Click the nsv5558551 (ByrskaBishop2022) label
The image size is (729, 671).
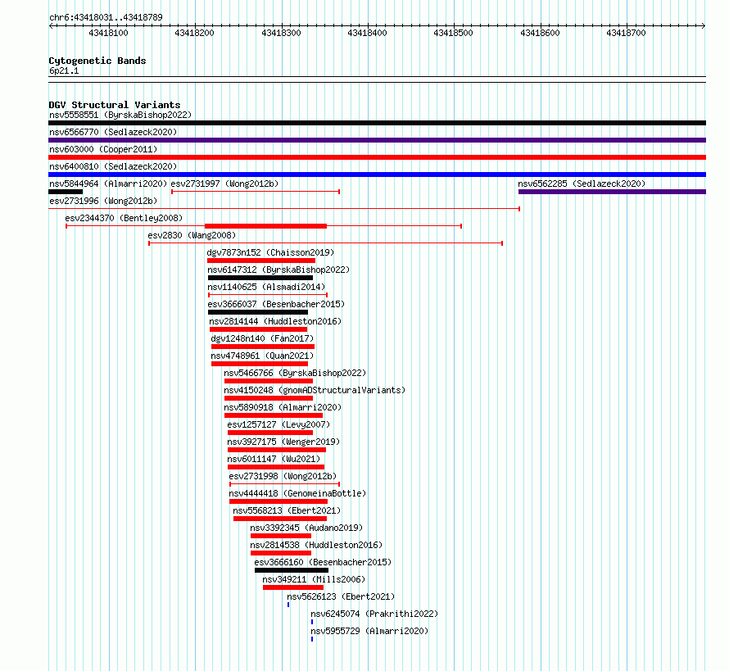pos(120,115)
